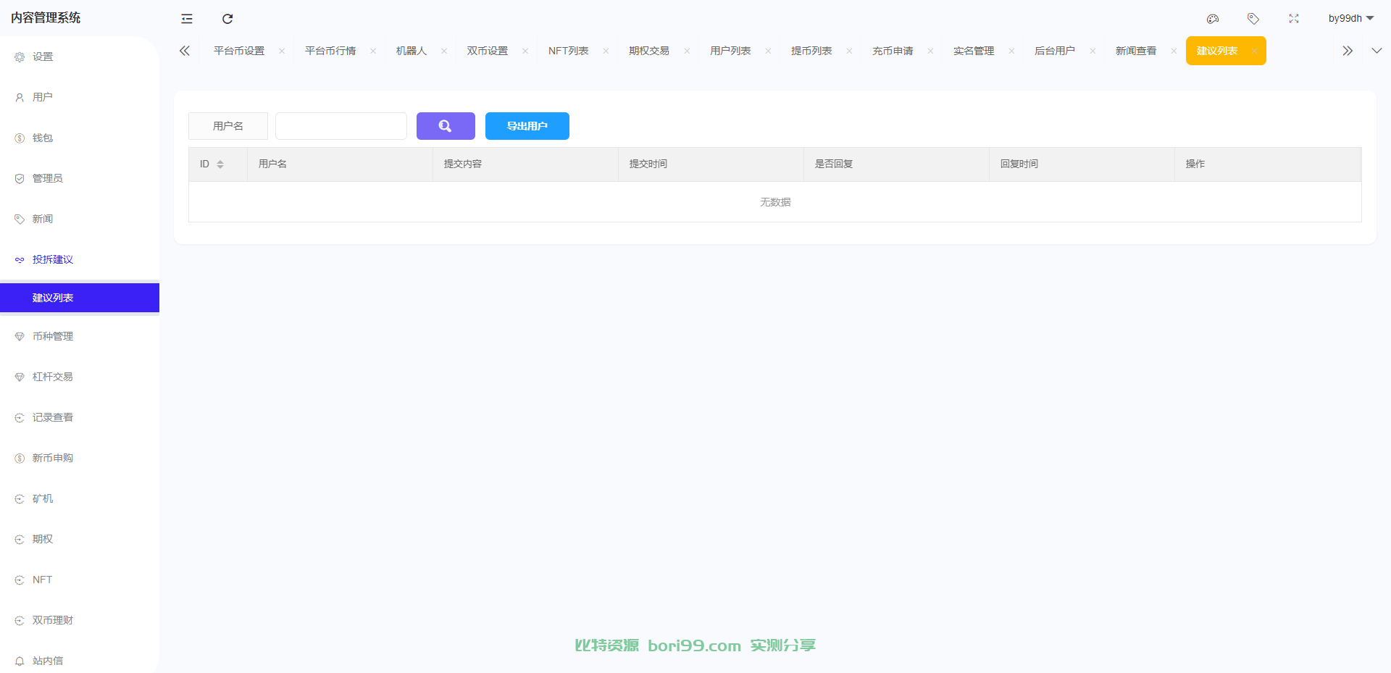Expand the 钱包 sidebar menu
This screenshot has height=673, width=1391.
coord(80,138)
